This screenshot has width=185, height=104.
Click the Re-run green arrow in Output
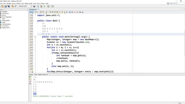click(x=30, y=77)
